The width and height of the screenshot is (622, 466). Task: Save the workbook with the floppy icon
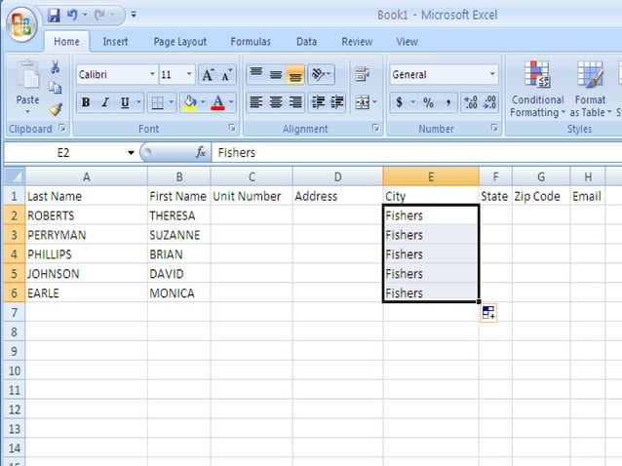point(54,16)
